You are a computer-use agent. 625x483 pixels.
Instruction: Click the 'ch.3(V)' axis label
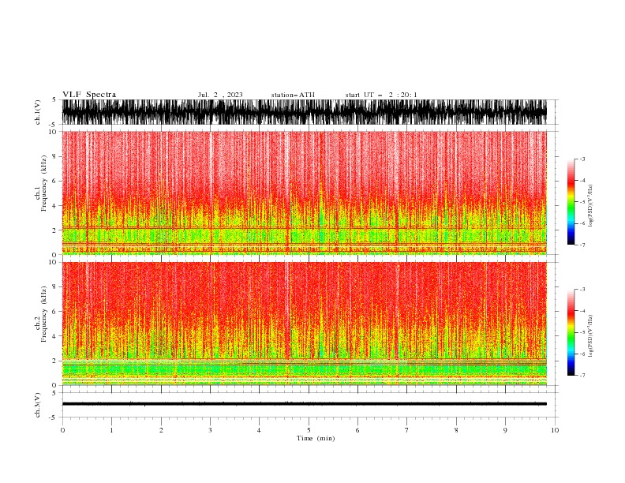pyautogui.click(x=38, y=405)
